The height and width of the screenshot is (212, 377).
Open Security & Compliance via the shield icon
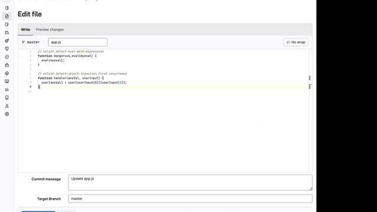[x=6, y=49]
